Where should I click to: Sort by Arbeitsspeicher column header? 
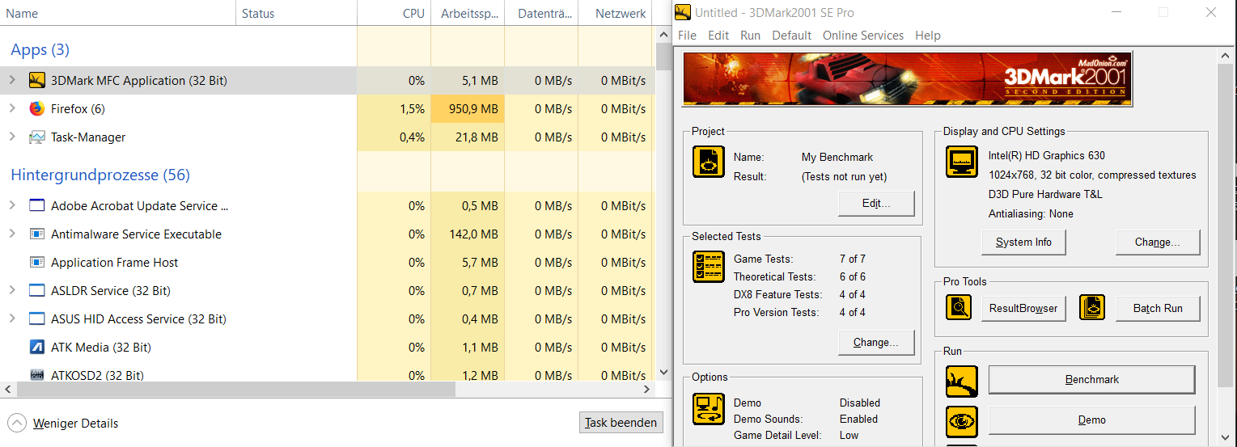[x=468, y=13]
